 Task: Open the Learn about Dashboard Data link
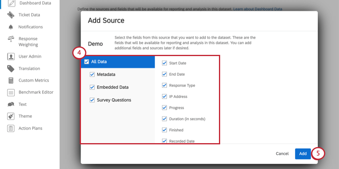click(x=258, y=9)
